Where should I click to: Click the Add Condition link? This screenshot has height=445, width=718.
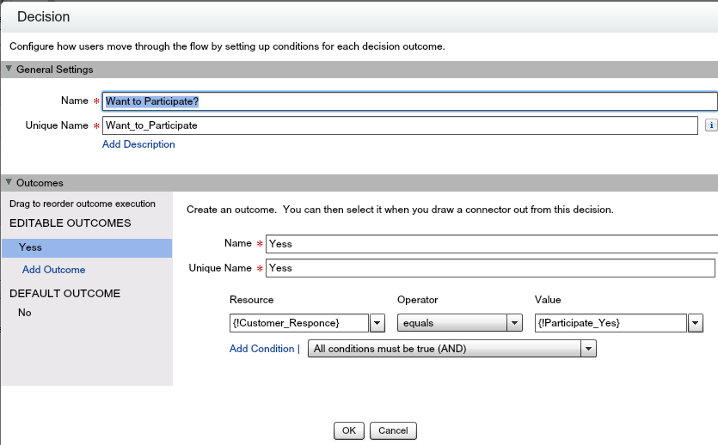click(x=261, y=349)
